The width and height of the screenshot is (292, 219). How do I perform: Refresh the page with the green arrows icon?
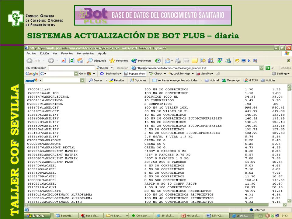72,61
